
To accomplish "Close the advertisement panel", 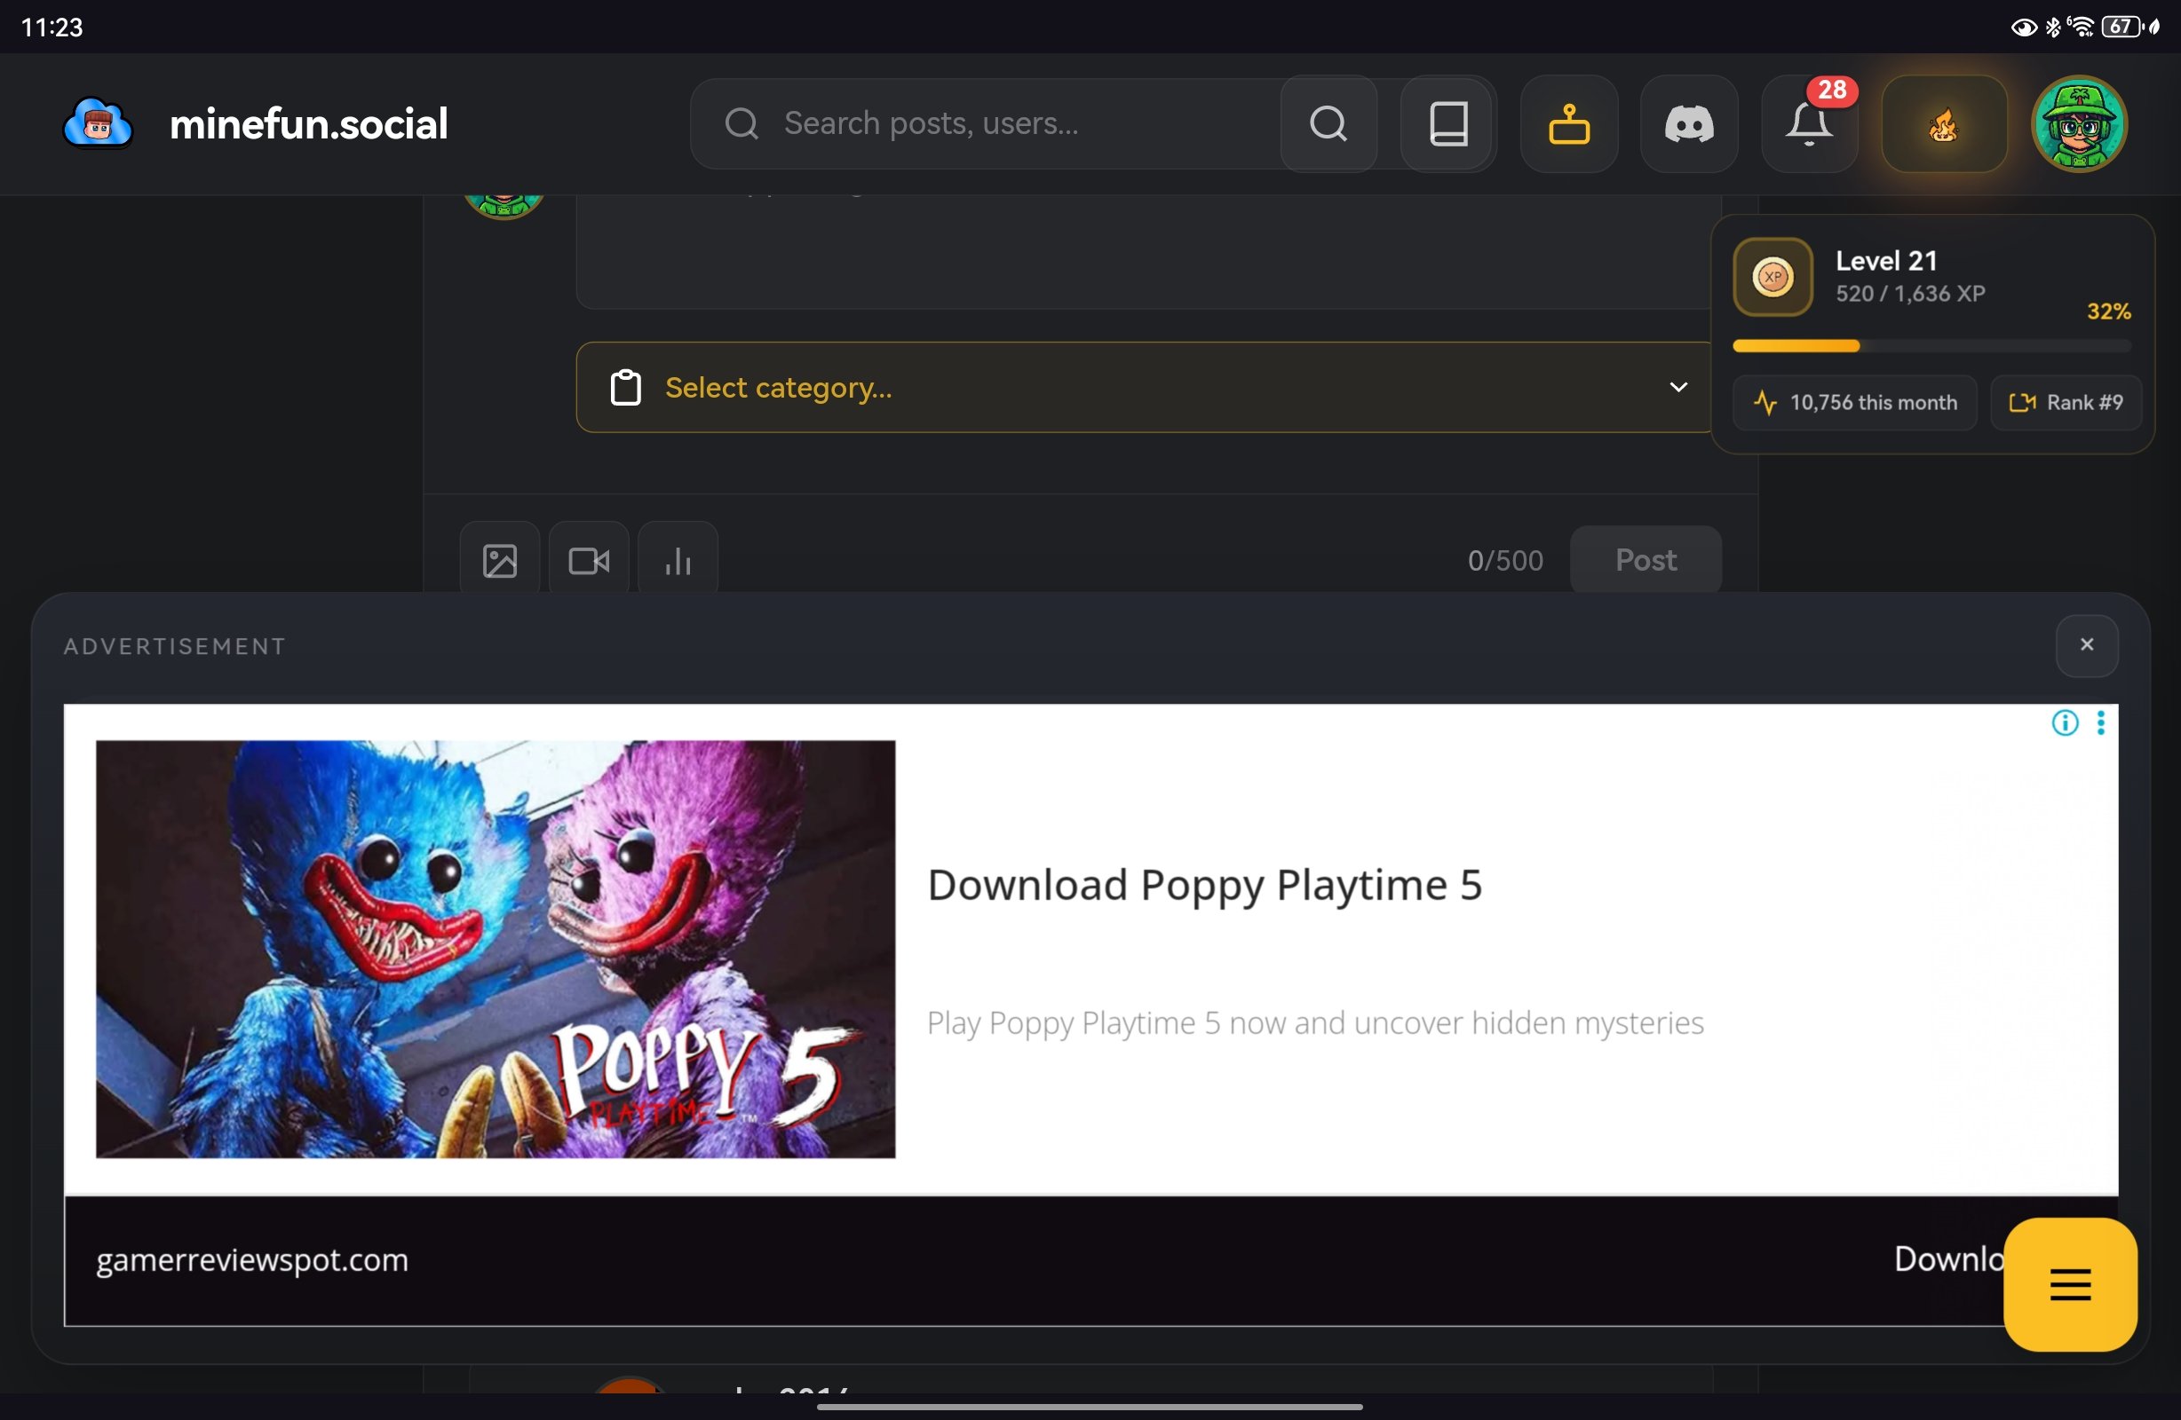I will tap(2087, 645).
